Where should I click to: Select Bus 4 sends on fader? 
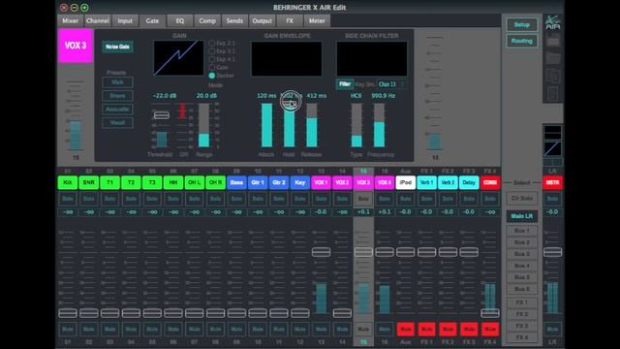(521, 266)
